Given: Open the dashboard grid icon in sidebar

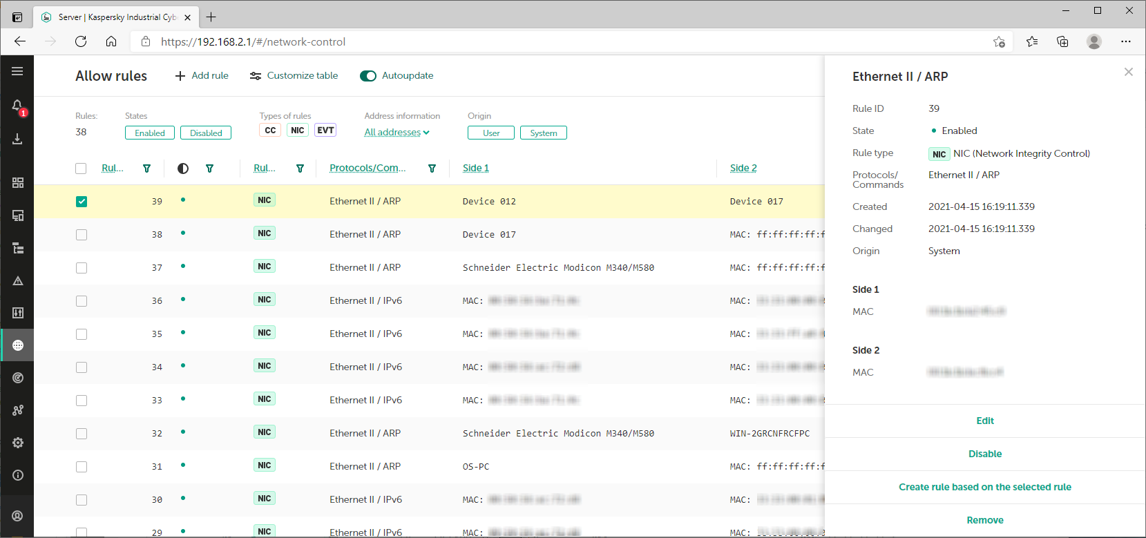Looking at the screenshot, I should [x=17, y=182].
